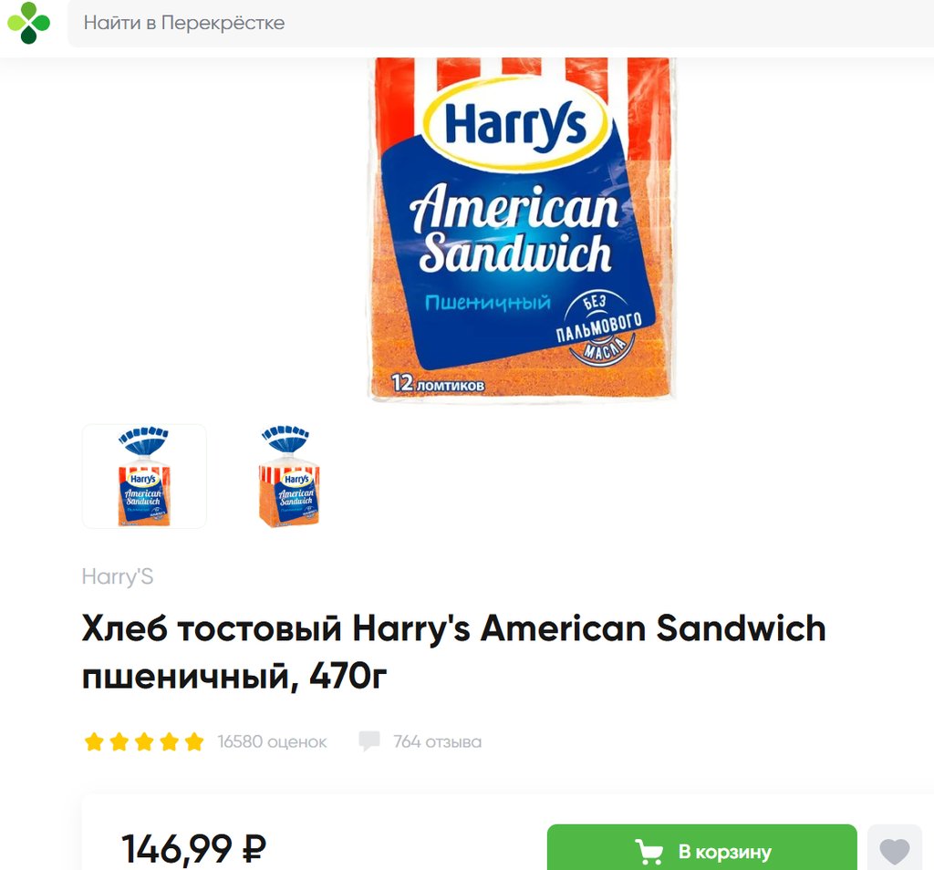The height and width of the screenshot is (870, 934).
Task: Click the cart icon in the green button
Action: (649, 852)
